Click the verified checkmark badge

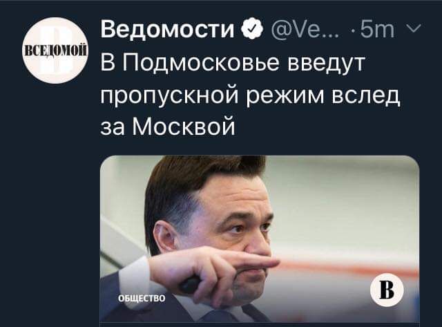pos(251,28)
